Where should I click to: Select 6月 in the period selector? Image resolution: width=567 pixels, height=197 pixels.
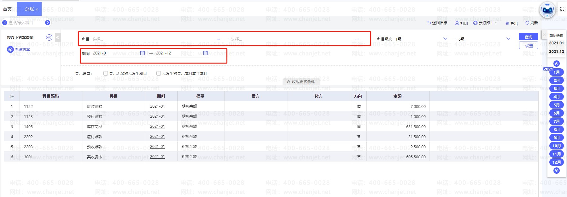point(556,113)
